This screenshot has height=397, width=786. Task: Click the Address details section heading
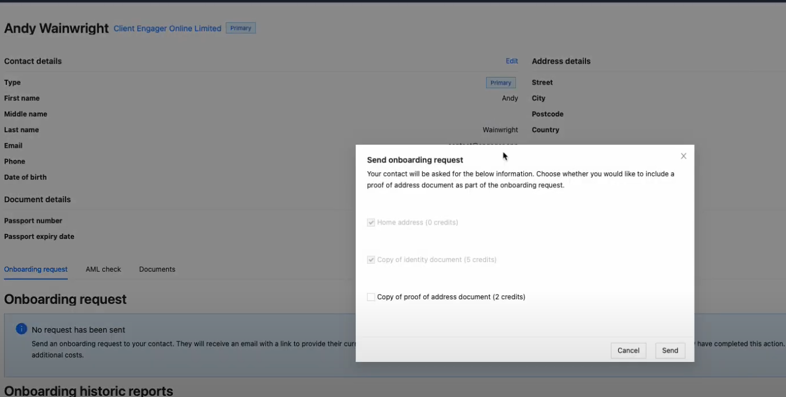coord(561,61)
